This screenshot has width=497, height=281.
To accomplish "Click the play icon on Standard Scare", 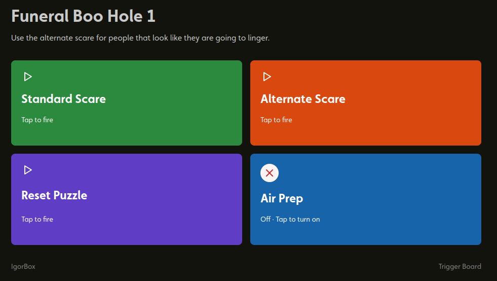I will 28,77.
